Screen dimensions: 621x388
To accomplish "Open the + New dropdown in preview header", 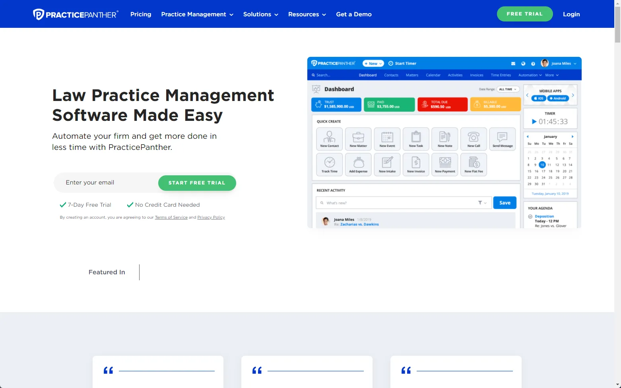I will click(373, 64).
